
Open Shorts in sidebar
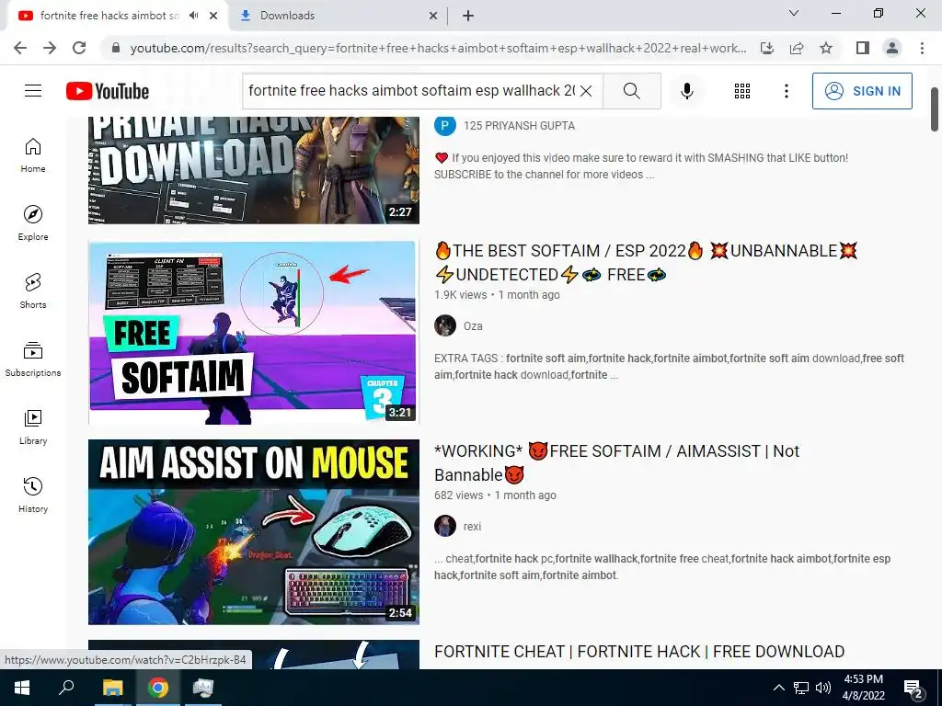coord(33,291)
